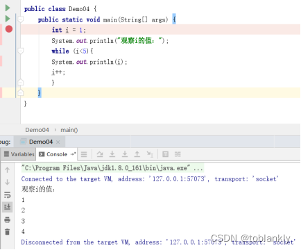Viewport: 301px width, 250px height.
Task: Click the 'public class Demo04 {' declaration line
Action: [x=60, y=9]
